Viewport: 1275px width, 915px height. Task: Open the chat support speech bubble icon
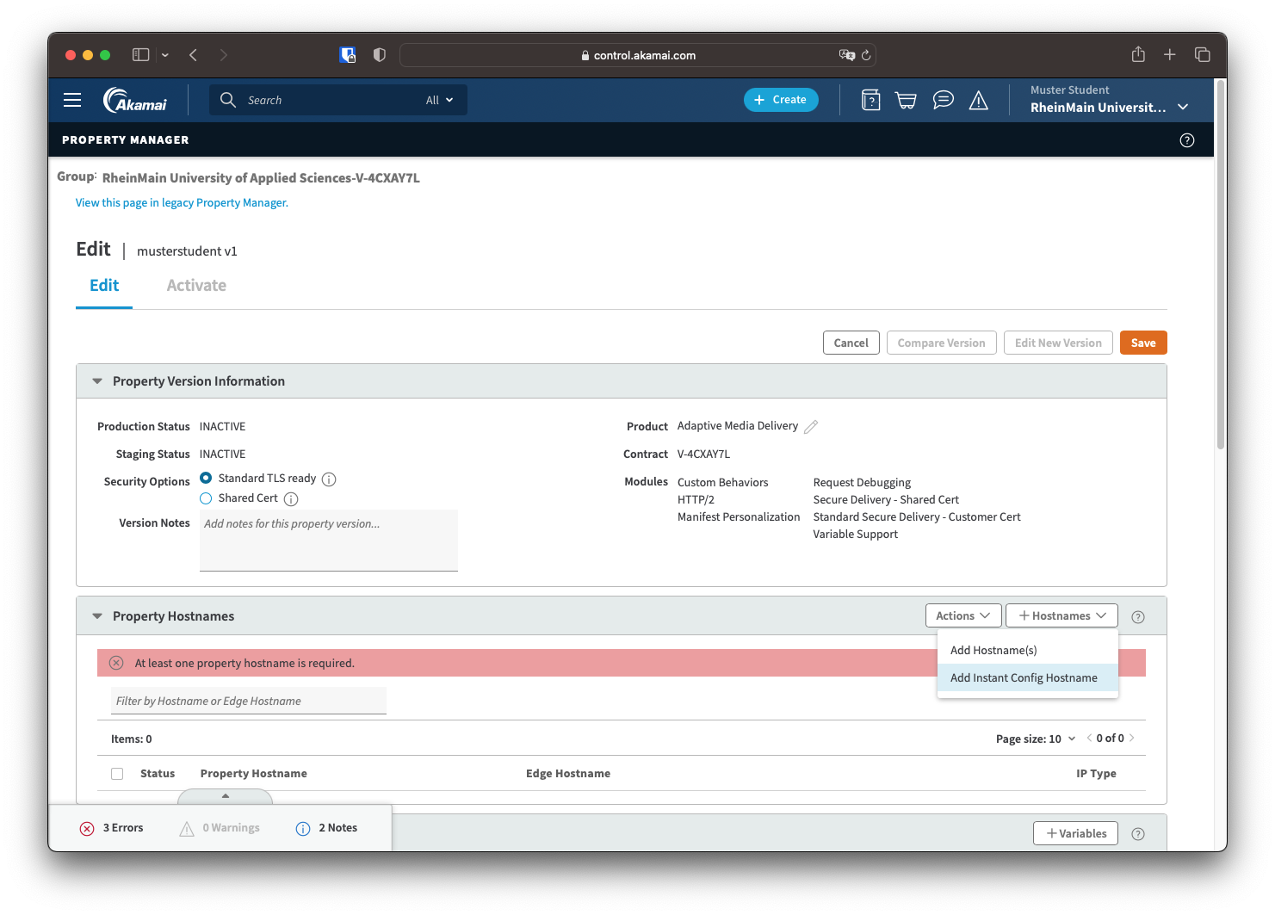(944, 100)
